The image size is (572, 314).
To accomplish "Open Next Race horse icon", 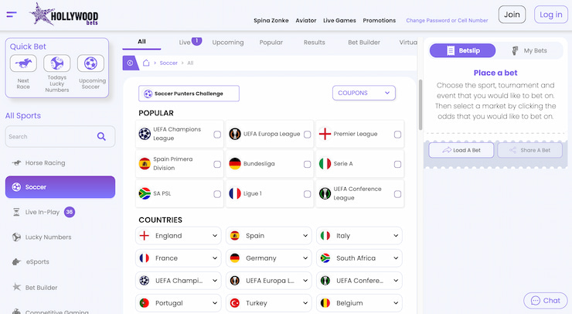I will [x=23, y=63].
